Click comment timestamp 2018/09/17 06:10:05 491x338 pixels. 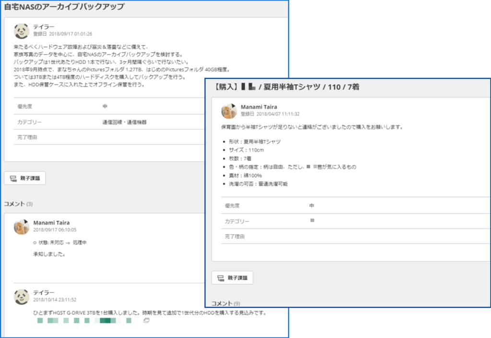(55, 229)
